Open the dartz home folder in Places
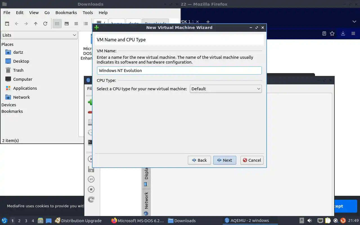This screenshot has width=360, height=225. pos(18,52)
